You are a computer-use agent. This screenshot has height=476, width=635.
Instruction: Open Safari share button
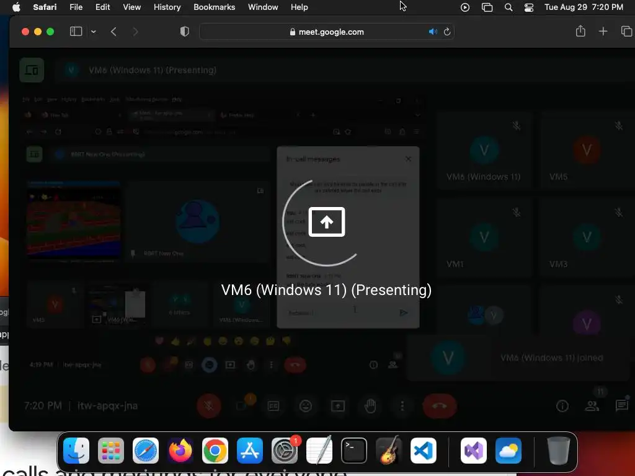tap(580, 31)
